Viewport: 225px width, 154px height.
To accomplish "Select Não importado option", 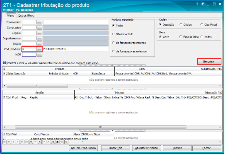I will [123, 34].
